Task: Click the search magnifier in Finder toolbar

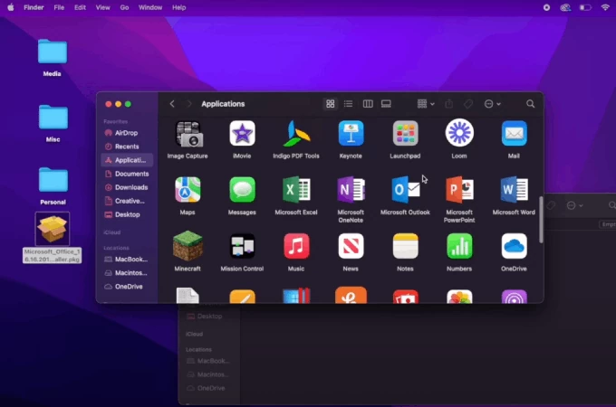Action: (531, 104)
